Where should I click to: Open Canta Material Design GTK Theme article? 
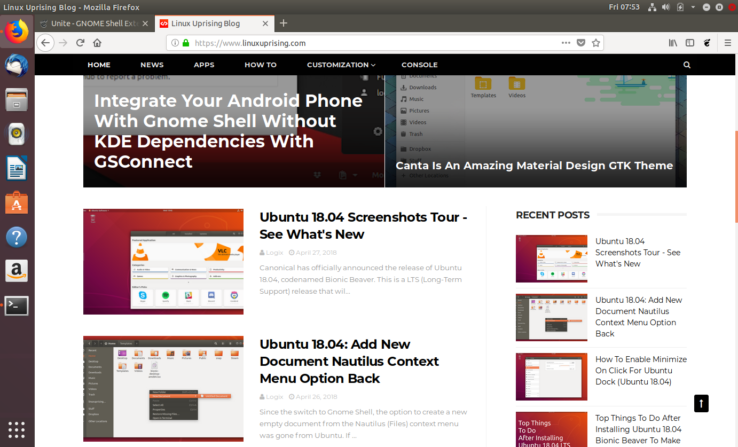coord(534,166)
